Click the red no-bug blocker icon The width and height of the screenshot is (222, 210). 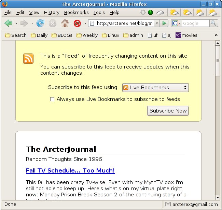point(77,23)
